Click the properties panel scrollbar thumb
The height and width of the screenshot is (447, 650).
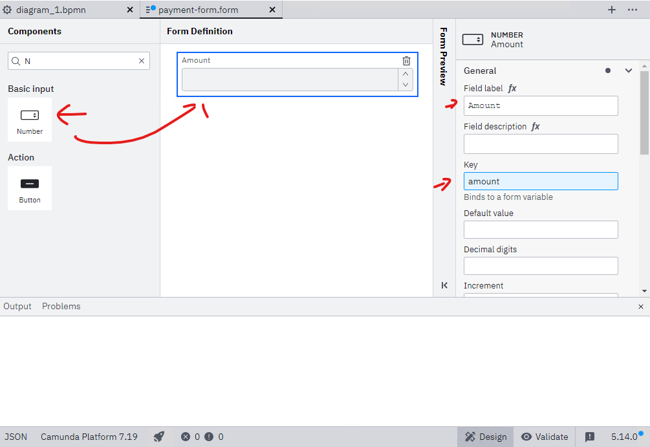pos(644,113)
